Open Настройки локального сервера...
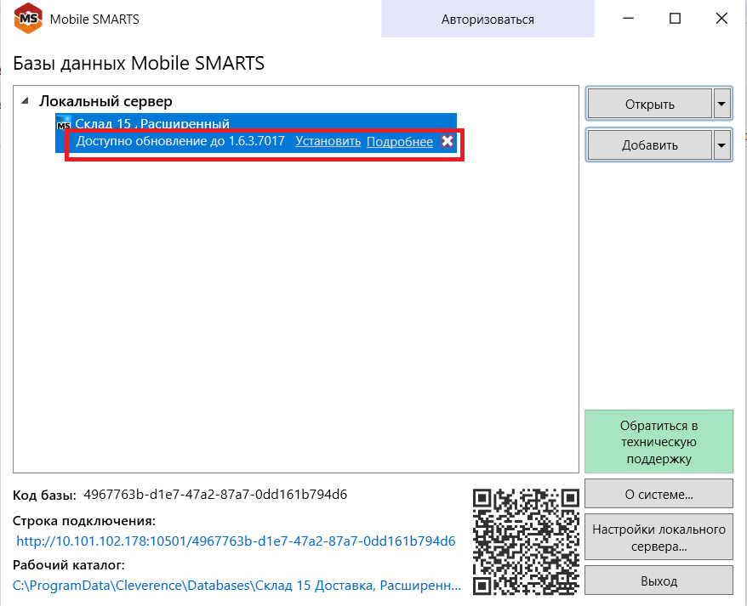 [x=659, y=537]
